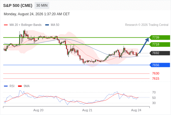Click the RSI 30 level label
Screen dimensions: 171x115
[x=154, y=103]
